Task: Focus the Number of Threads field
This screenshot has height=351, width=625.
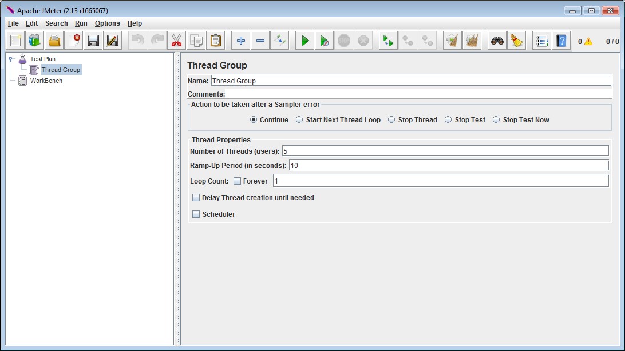Action: [x=445, y=151]
